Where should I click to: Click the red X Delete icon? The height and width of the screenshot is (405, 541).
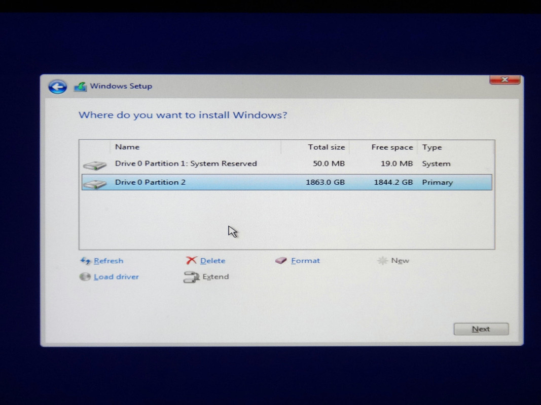pos(192,260)
